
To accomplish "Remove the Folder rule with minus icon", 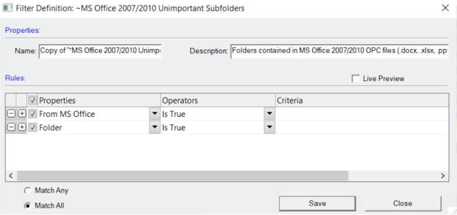I will click(x=11, y=127).
